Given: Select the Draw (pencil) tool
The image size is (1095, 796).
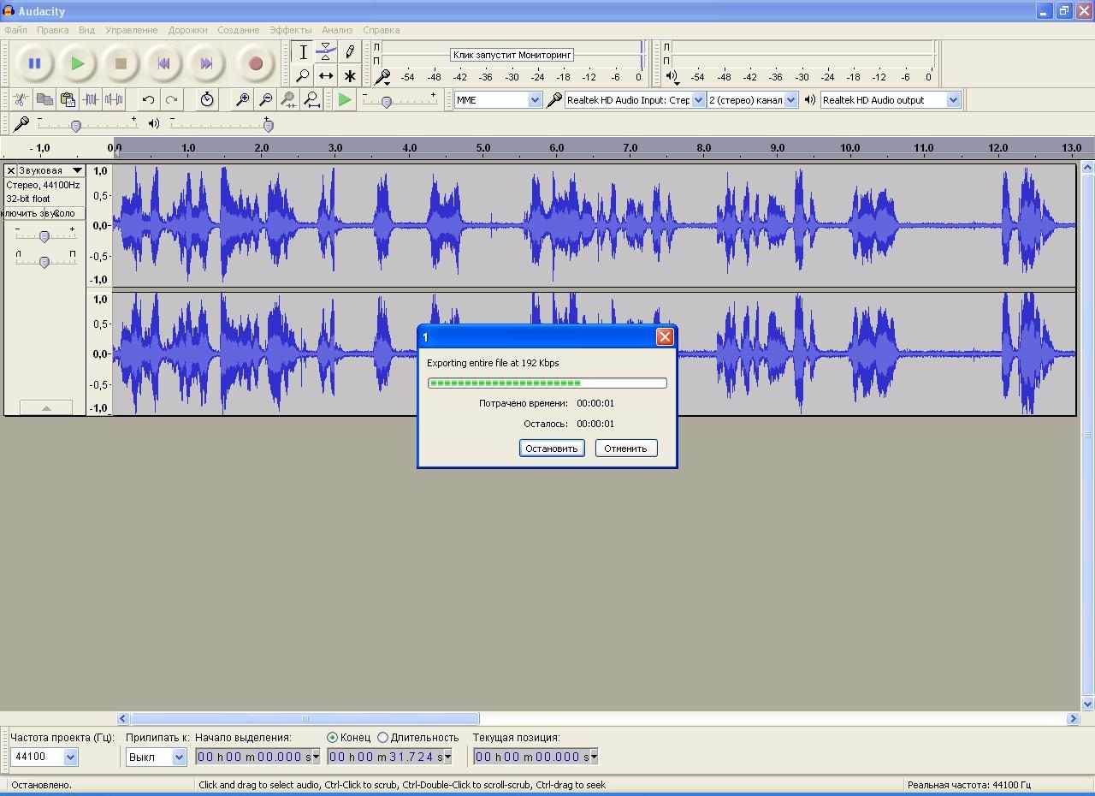Looking at the screenshot, I should [x=349, y=52].
